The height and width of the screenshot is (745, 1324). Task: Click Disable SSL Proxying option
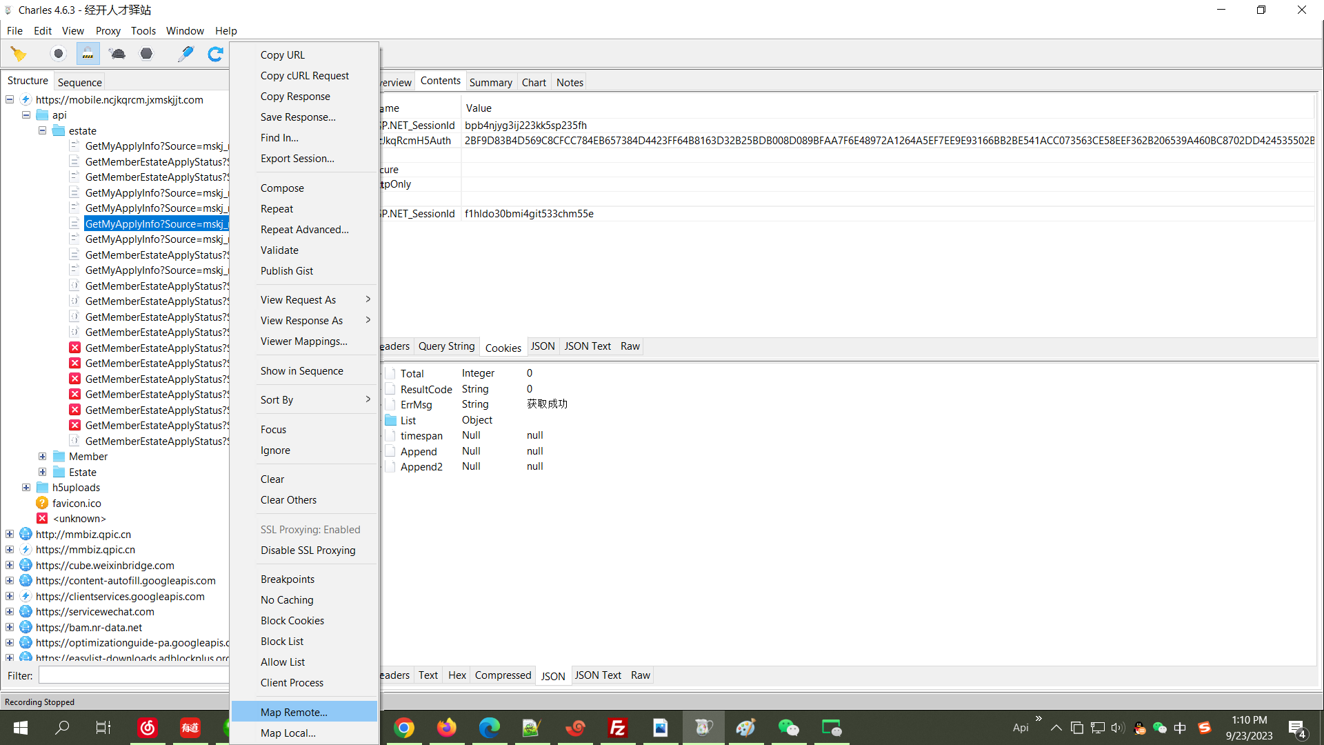[x=308, y=550]
